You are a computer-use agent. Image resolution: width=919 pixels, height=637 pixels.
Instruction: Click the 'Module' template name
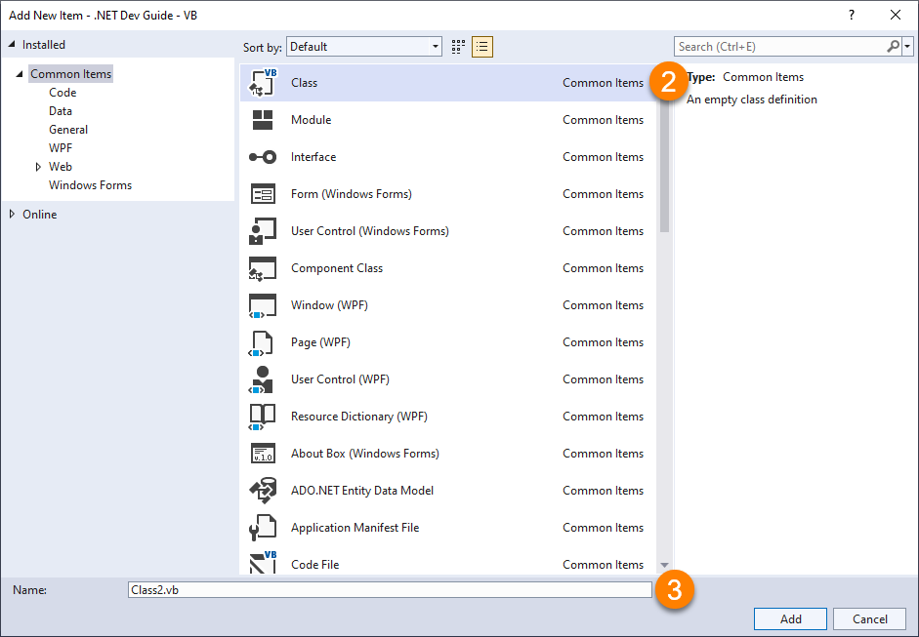[x=312, y=120]
